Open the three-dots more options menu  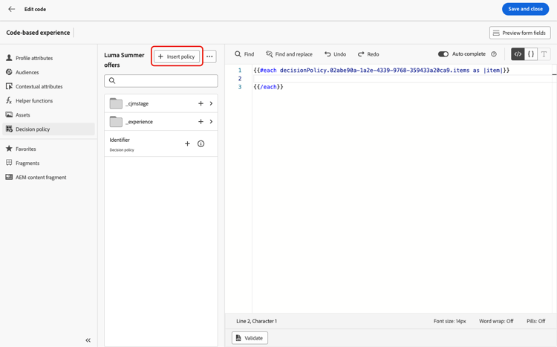point(209,56)
